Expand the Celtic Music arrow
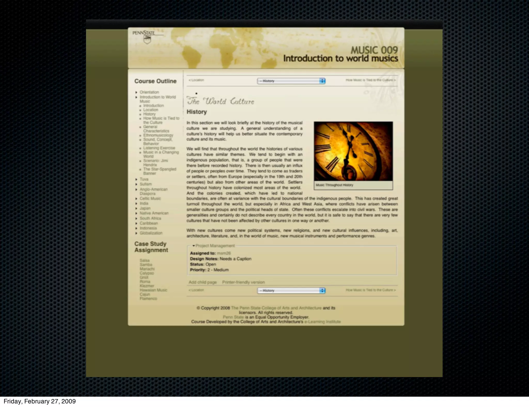Screen dimensions: 529x407 136,199
